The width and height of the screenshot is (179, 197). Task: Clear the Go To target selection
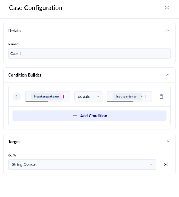coord(166,164)
